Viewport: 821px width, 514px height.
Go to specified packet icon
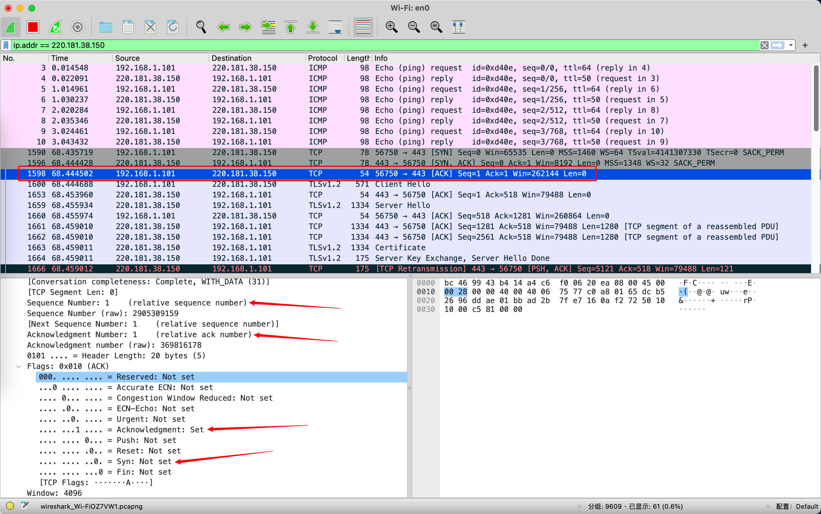coord(268,27)
